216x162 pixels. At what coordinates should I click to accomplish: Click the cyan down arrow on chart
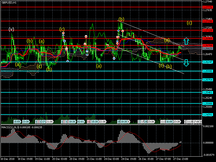coord(186,63)
